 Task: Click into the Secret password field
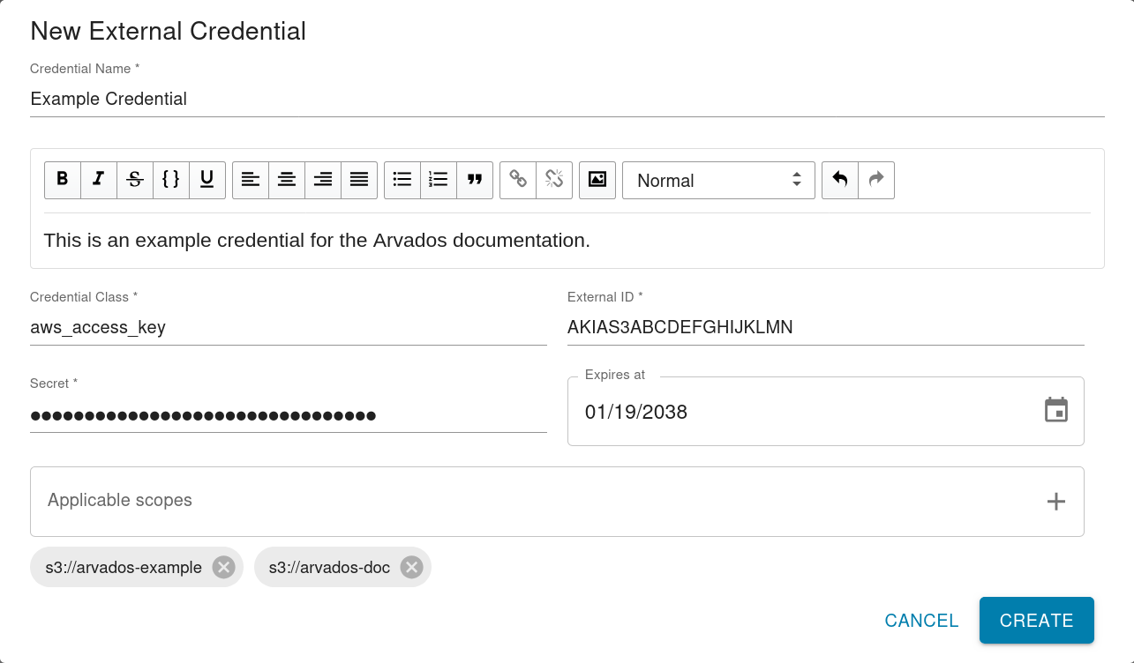(x=288, y=415)
